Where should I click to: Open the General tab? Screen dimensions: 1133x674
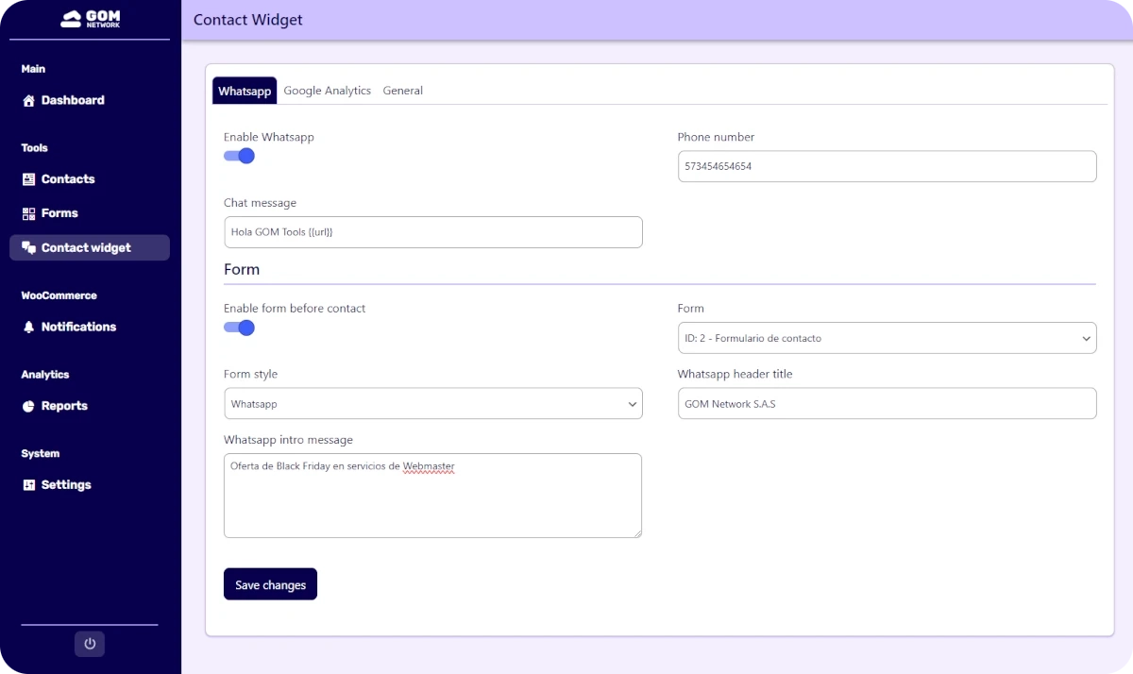[x=402, y=91]
